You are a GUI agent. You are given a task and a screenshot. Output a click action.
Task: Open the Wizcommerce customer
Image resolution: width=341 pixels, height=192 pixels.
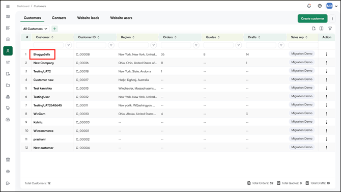[x=43, y=131]
